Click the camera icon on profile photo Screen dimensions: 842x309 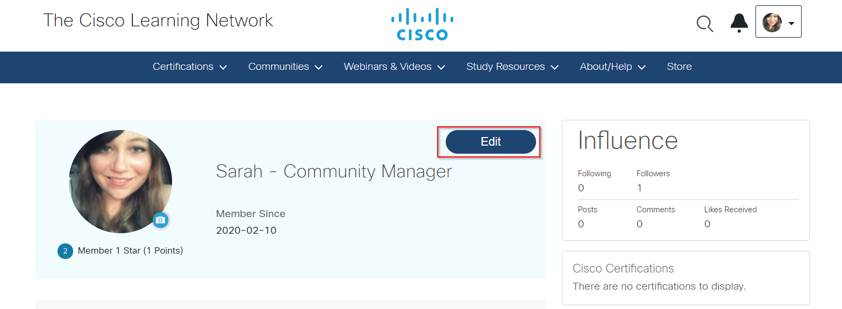click(160, 220)
